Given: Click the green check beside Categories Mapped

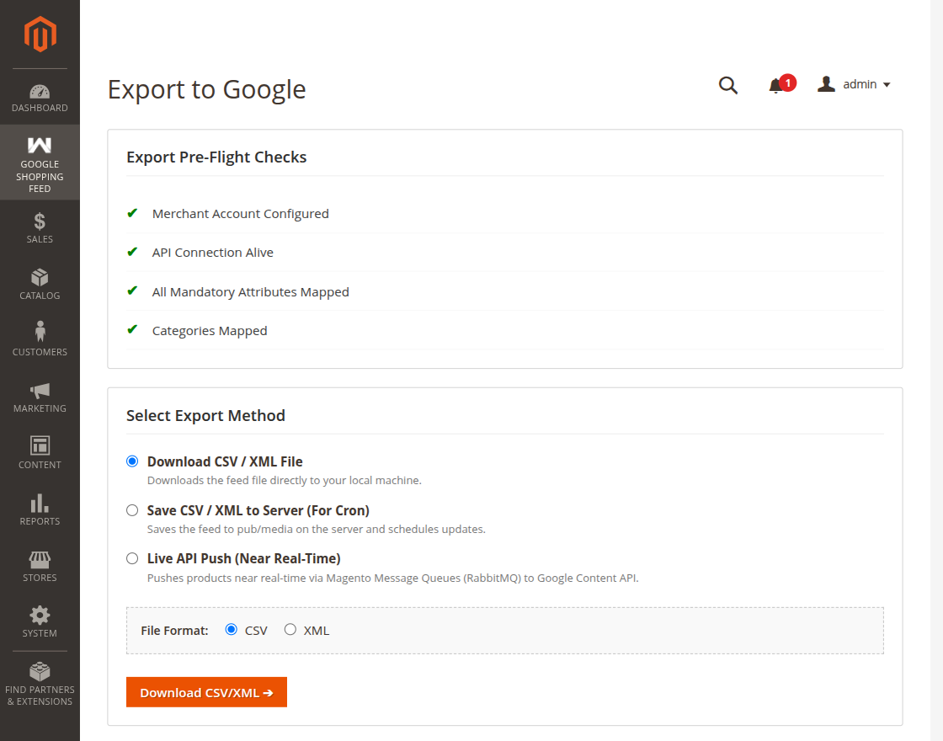Looking at the screenshot, I should click(132, 329).
